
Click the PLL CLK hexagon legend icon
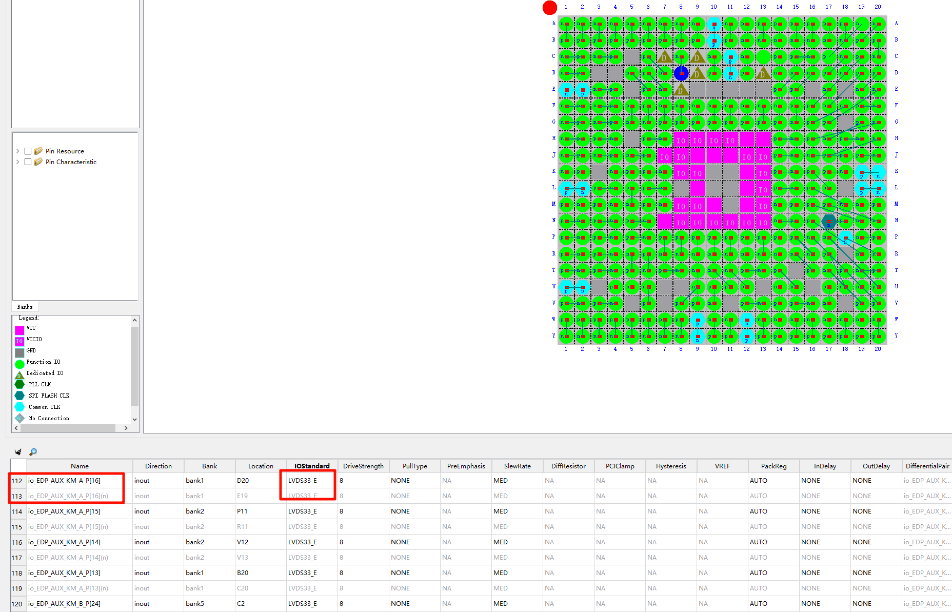point(19,384)
